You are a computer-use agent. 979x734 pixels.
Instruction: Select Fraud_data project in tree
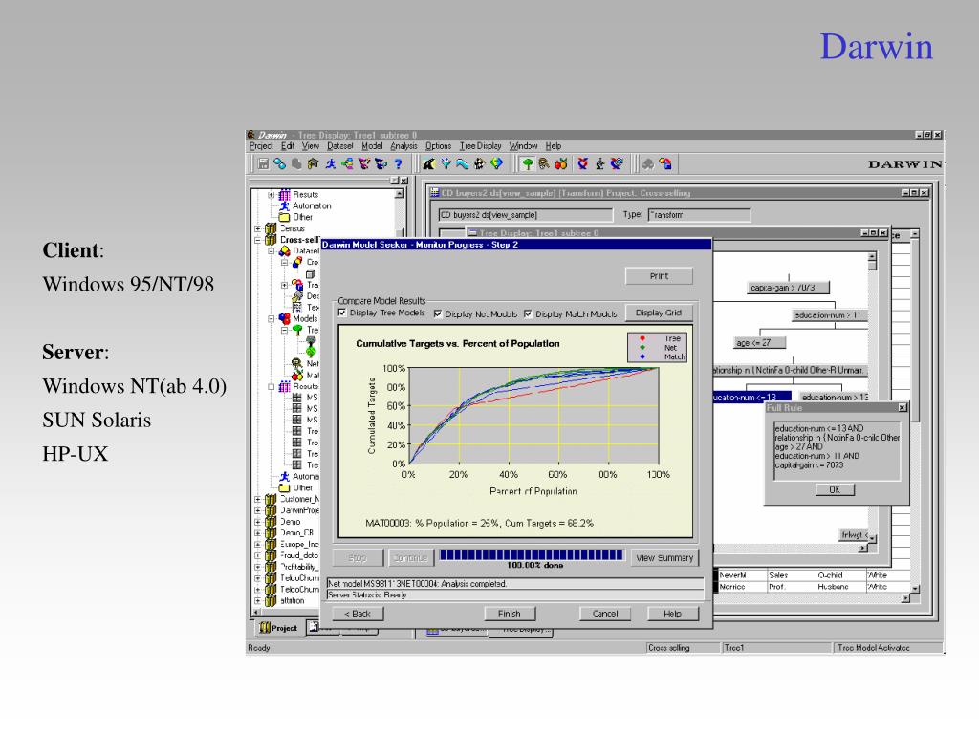[x=299, y=555]
